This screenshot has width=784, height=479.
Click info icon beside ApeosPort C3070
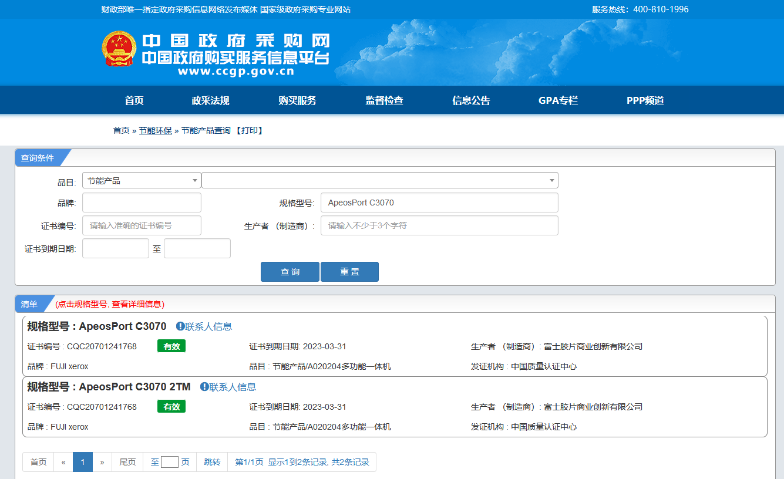point(180,326)
